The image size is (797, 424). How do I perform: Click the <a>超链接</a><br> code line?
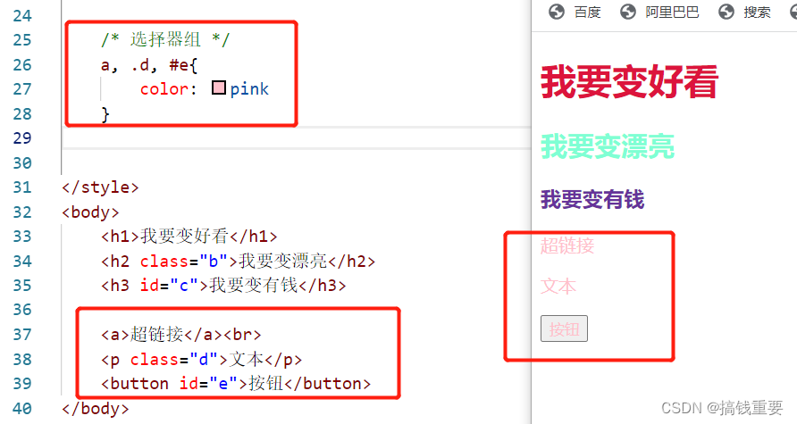(x=181, y=335)
